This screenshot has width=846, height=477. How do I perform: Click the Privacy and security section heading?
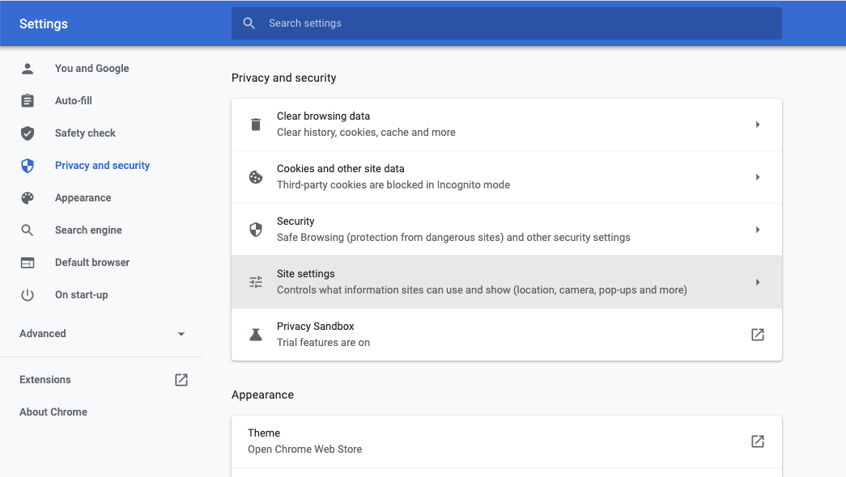[x=284, y=78]
